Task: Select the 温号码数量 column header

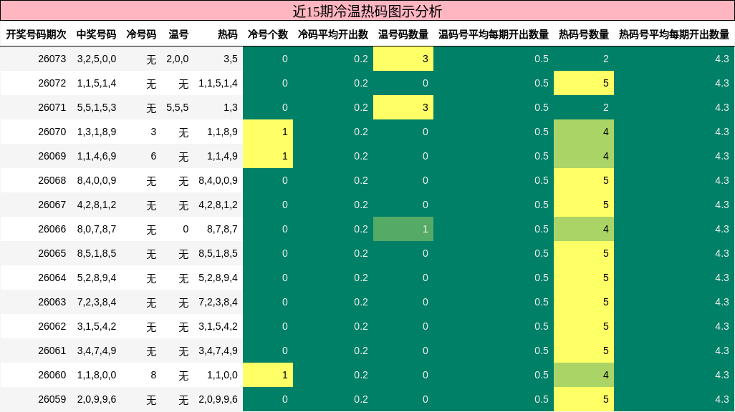Action: pyautogui.click(x=402, y=32)
